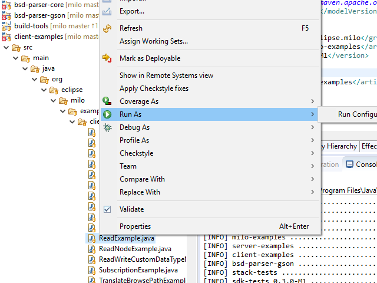
Task: Collapse the eclipse package folder
Action: click(x=44, y=90)
